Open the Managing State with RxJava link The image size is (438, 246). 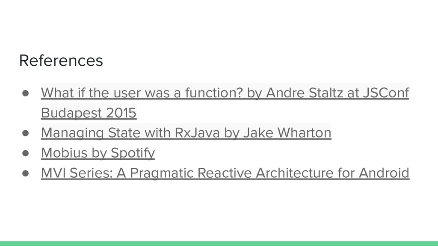point(186,133)
